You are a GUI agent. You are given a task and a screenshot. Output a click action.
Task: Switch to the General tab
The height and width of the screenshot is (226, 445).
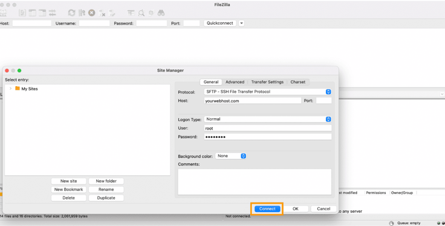click(211, 82)
